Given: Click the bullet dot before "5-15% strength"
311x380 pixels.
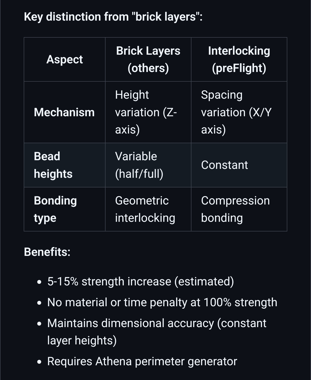Looking at the screenshot, I should (x=39, y=282).
